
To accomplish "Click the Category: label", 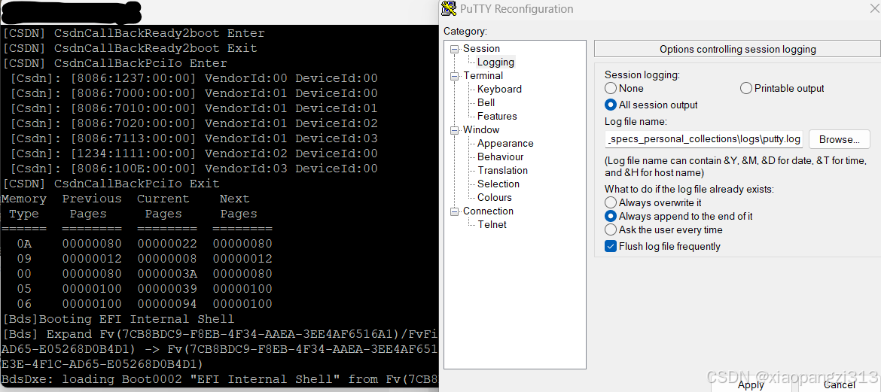I will point(465,32).
